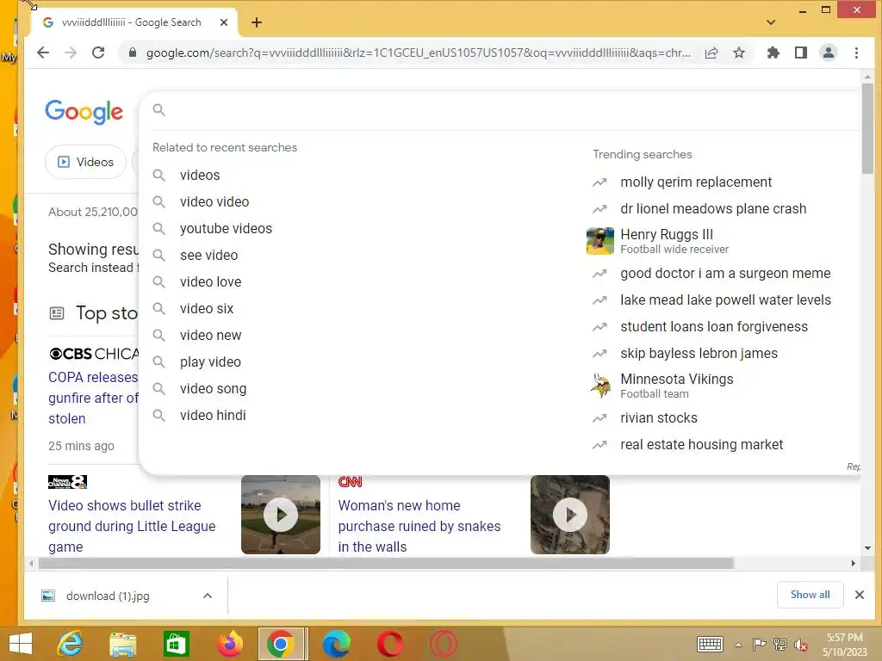The height and width of the screenshot is (661, 882).
Task: Open the tab search chevron
Action: [x=771, y=22]
